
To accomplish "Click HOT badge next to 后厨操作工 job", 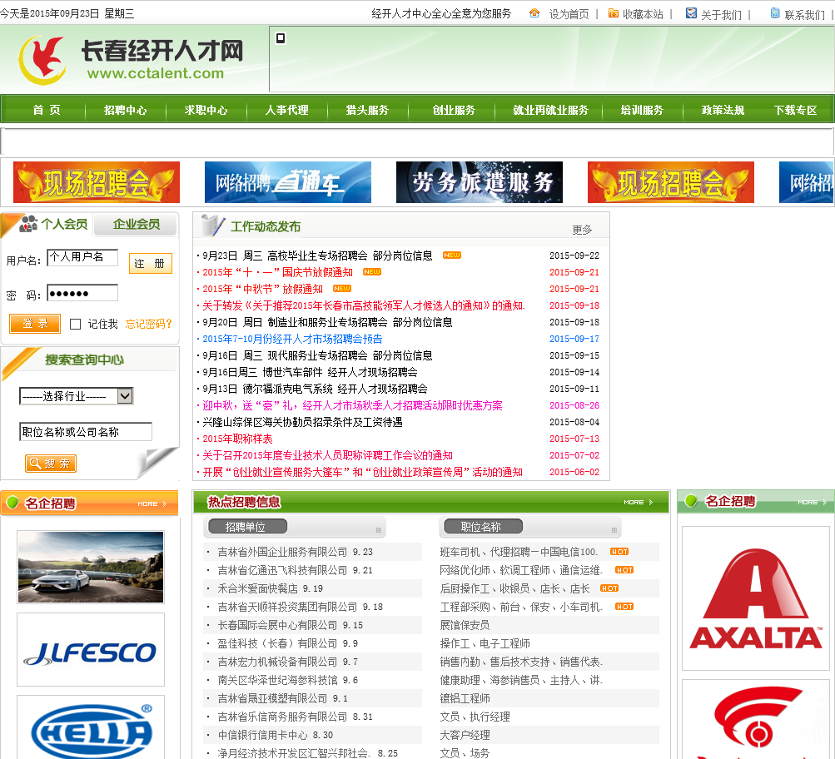I will click(609, 588).
